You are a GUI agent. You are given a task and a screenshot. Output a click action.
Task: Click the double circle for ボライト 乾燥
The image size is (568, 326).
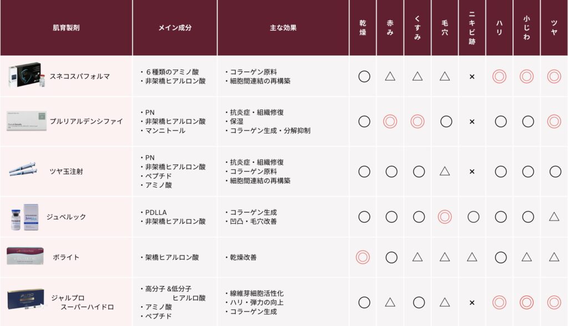(x=363, y=257)
